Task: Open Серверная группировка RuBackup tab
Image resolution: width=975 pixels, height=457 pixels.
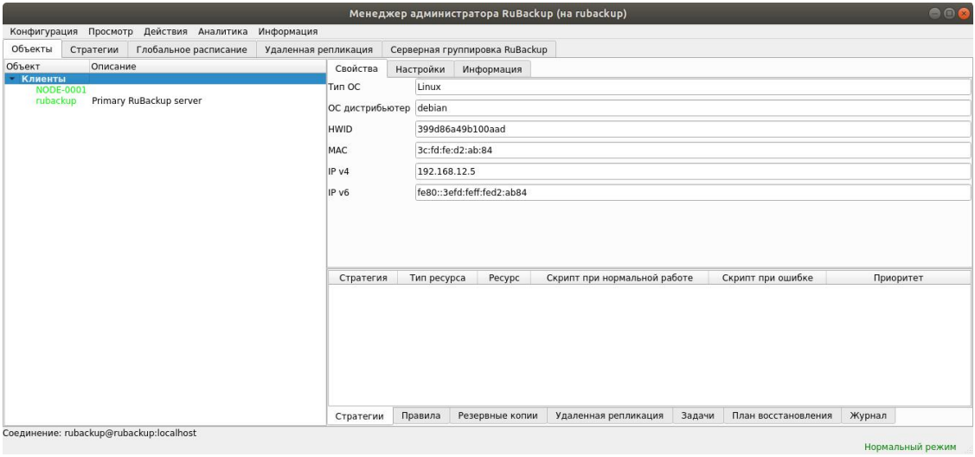Action: [469, 49]
